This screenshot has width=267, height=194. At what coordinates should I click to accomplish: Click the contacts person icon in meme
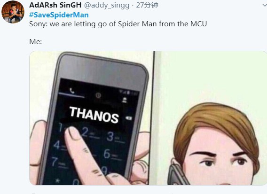coord(125,100)
